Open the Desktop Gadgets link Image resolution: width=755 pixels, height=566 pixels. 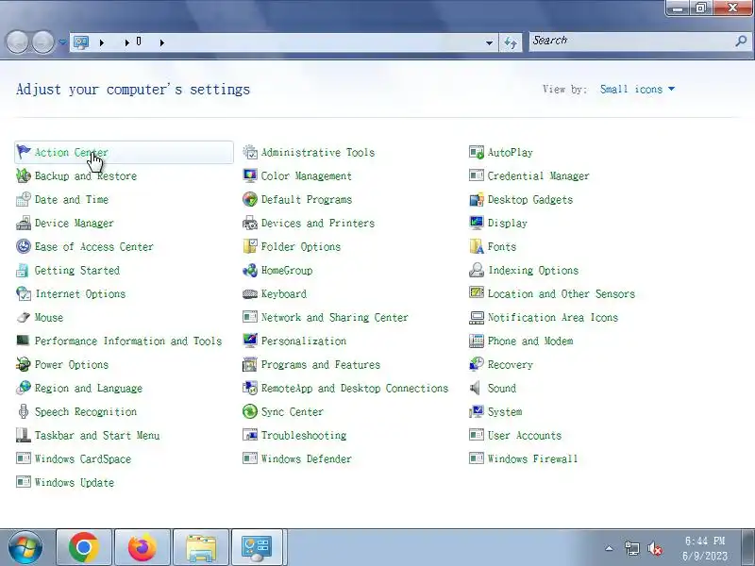pos(530,200)
